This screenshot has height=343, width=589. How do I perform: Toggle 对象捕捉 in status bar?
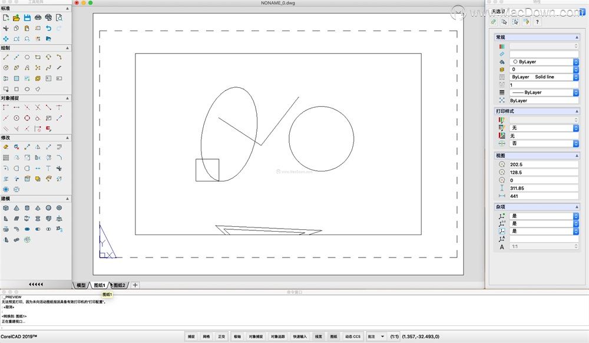[256, 337]
